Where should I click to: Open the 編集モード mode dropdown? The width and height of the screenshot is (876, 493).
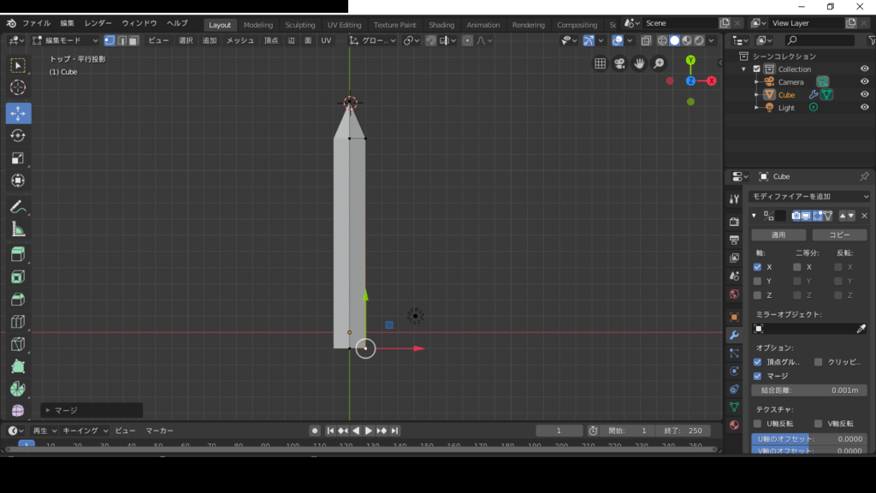pos(66,40)
